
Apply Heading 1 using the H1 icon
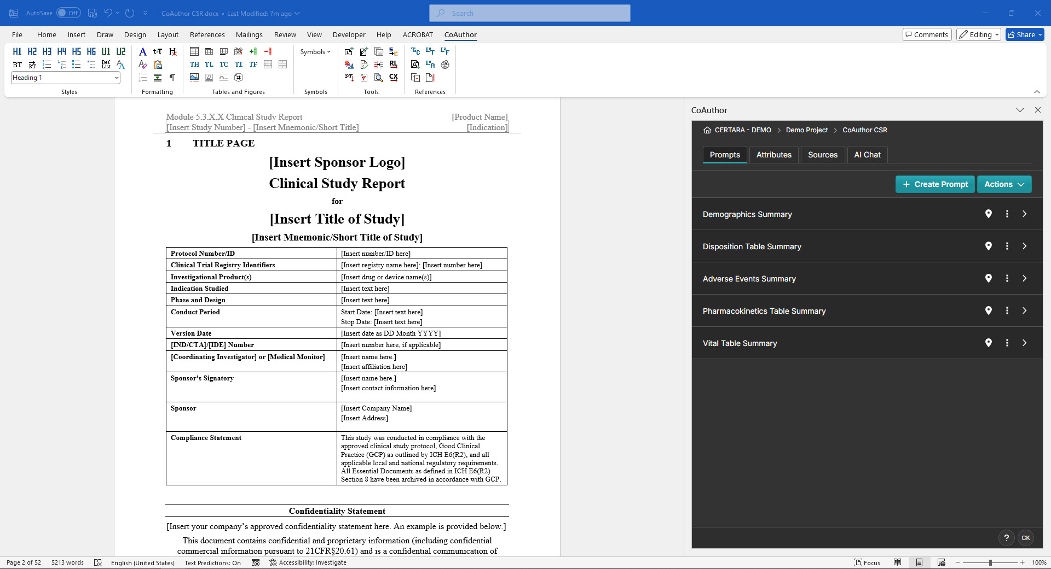(x=17, y=51)
